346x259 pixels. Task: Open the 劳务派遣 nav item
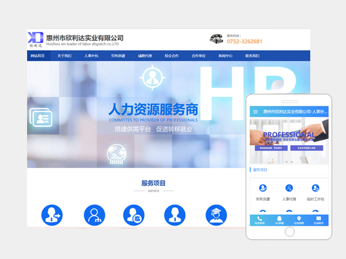pyautogui.click(x=118, y=56)
